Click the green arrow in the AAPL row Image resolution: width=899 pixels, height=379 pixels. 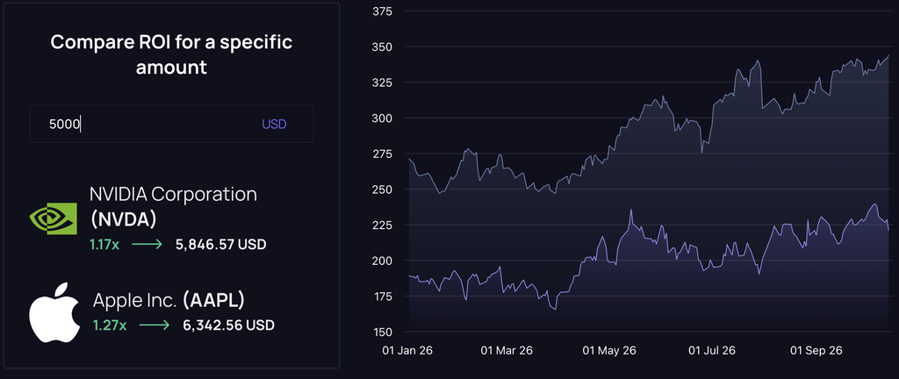tap(155, 325)
